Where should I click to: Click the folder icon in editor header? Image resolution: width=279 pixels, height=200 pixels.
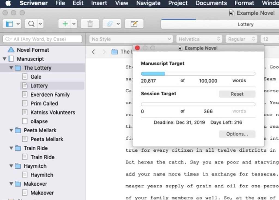[x=115, y=52]
